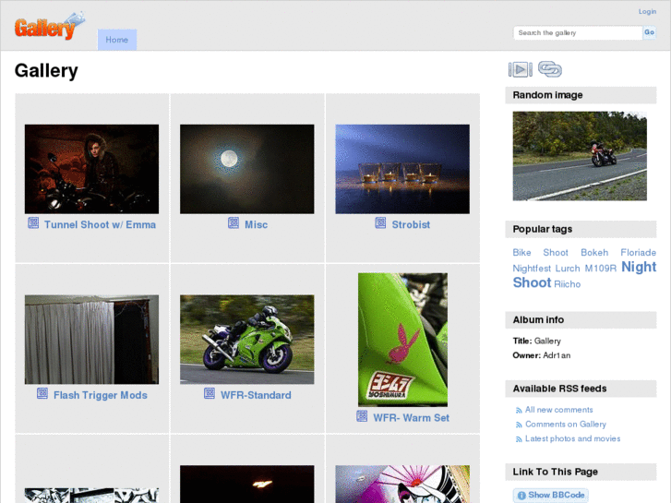Open the Misc album link
Viewport: 671px width, 503px height.
[x=256, y=225]
